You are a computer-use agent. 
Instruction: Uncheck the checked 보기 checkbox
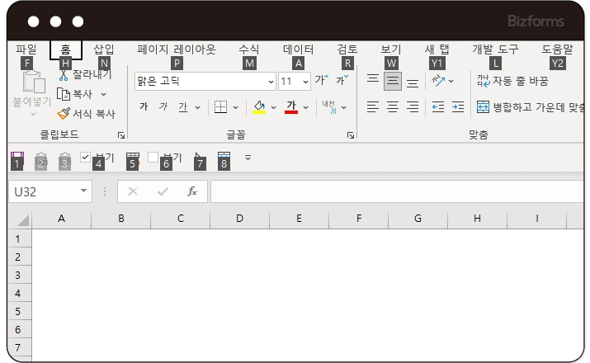click(x=85, y=157)
